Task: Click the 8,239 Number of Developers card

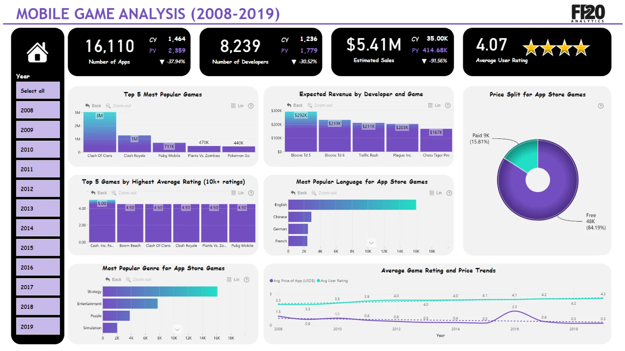Action: point(261,52)
